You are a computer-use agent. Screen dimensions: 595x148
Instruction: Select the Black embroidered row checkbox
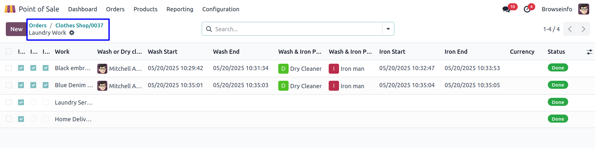click(9, 68)
